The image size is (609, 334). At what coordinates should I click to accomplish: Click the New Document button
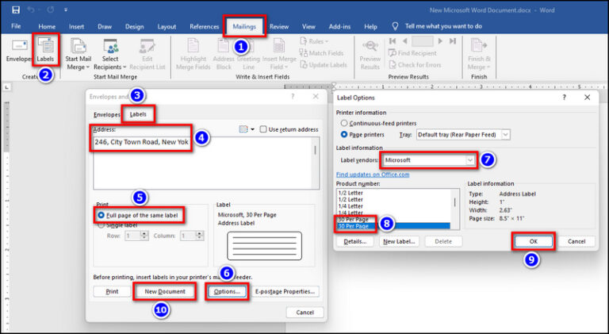coord(165,291)
